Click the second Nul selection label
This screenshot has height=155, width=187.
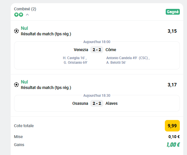pyautogui.click(x=24, y=82)
